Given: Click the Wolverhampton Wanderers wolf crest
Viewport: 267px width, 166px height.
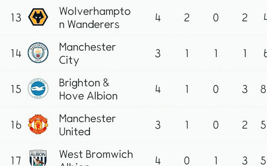Looking at the screenshot, I should point(38,17).
